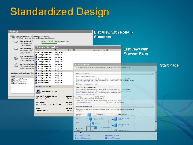Click DFS Management scrollbar up arrow
Screen dimensions: 193x145
pyautogui.click(x=156, y=73)
